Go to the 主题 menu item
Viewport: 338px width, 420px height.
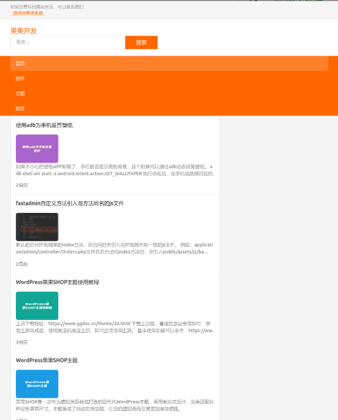20,94
